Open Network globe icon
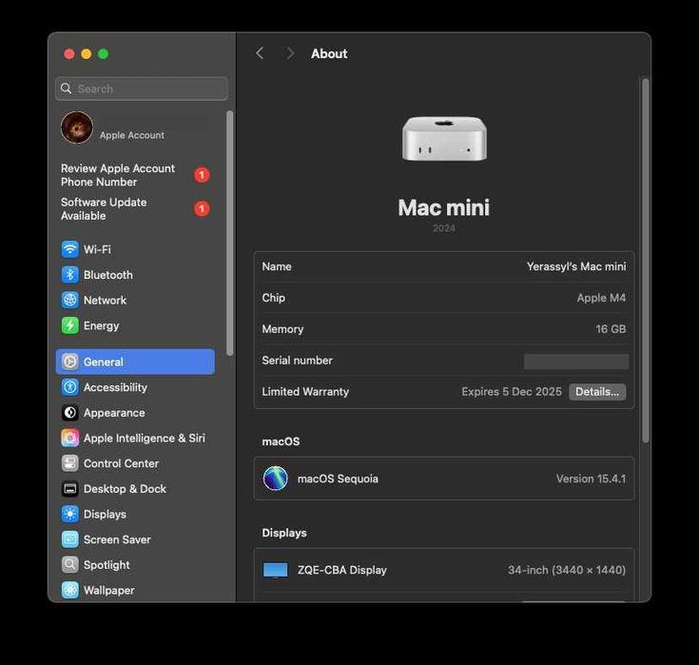The width and height of the screenshot is (699, 665). pyautogui.click(x=70, y=301)
